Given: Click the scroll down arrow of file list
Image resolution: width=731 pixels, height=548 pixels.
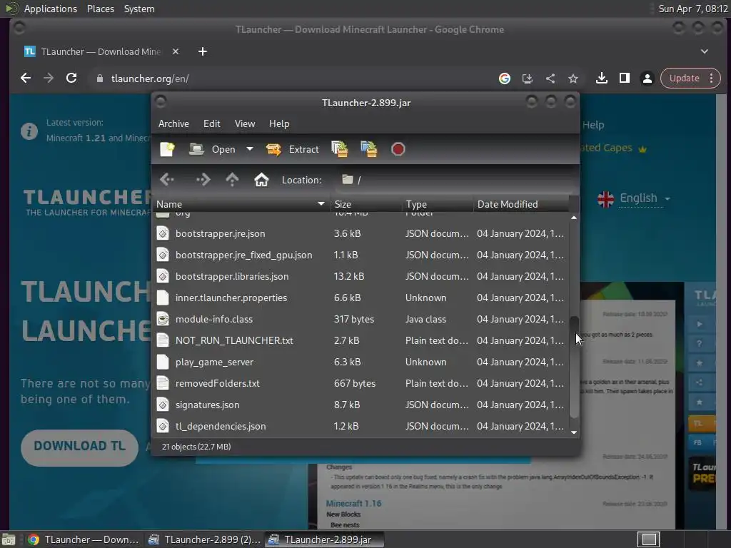Looking at the screenshot, I should [x=574, y=432].
